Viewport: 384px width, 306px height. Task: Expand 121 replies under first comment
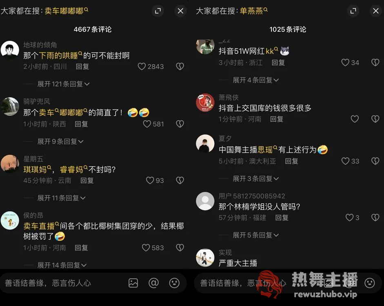pos(63,84)
